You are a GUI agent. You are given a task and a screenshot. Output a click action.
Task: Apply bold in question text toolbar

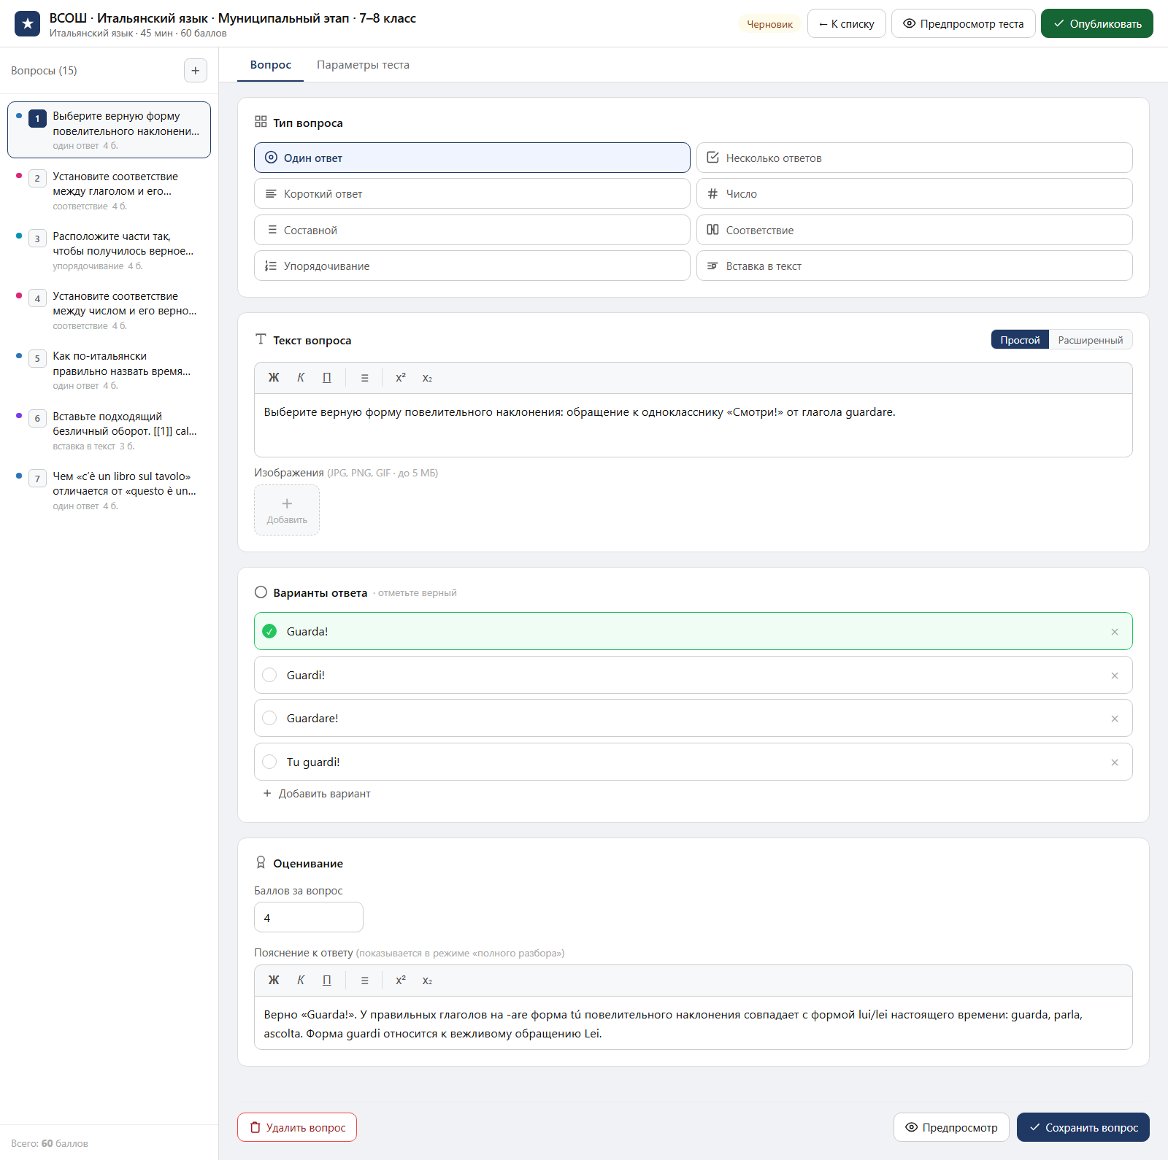click(274, 378)
